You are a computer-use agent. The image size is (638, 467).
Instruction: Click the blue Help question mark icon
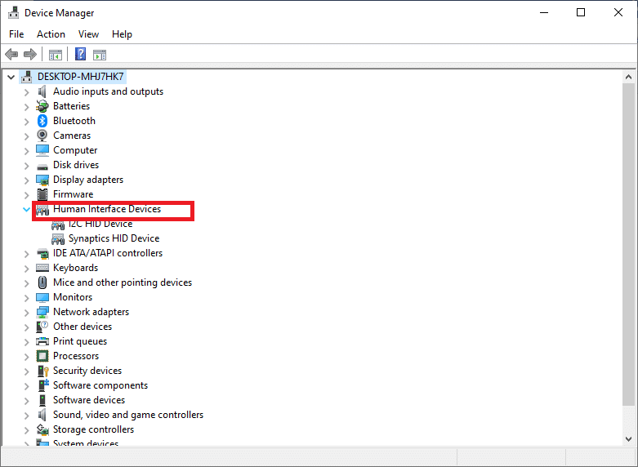80,55
